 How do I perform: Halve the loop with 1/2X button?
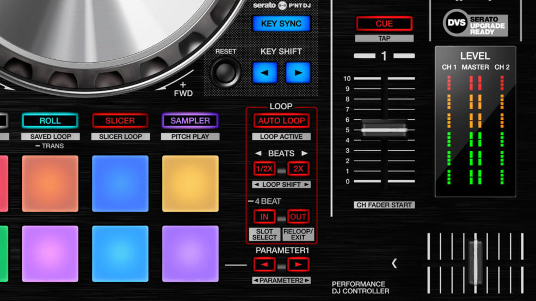264,169
